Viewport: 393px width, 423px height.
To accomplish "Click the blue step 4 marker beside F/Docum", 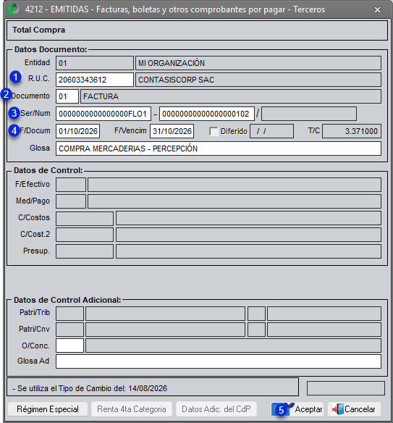I will 14,130.
